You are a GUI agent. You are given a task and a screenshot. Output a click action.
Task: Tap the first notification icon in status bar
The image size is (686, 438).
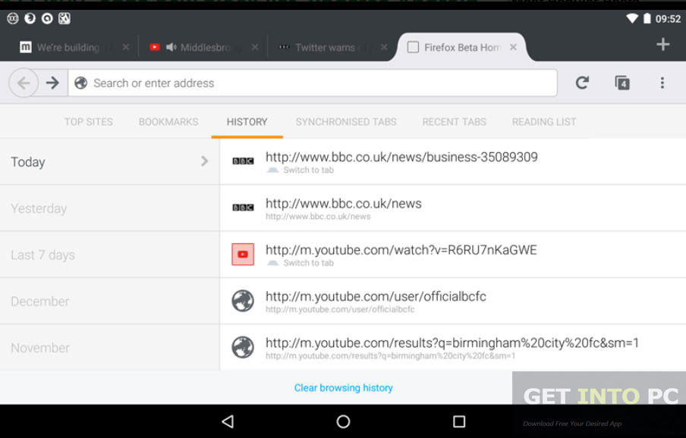13,18
